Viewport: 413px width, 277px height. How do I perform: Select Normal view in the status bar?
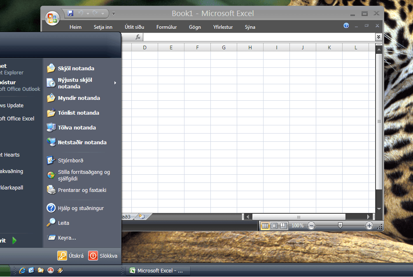[x=265, y=226]
